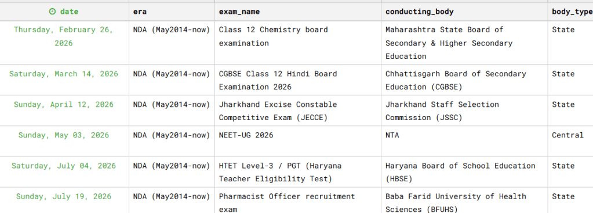Select the Baba Farid University cell

pos(464,200)
